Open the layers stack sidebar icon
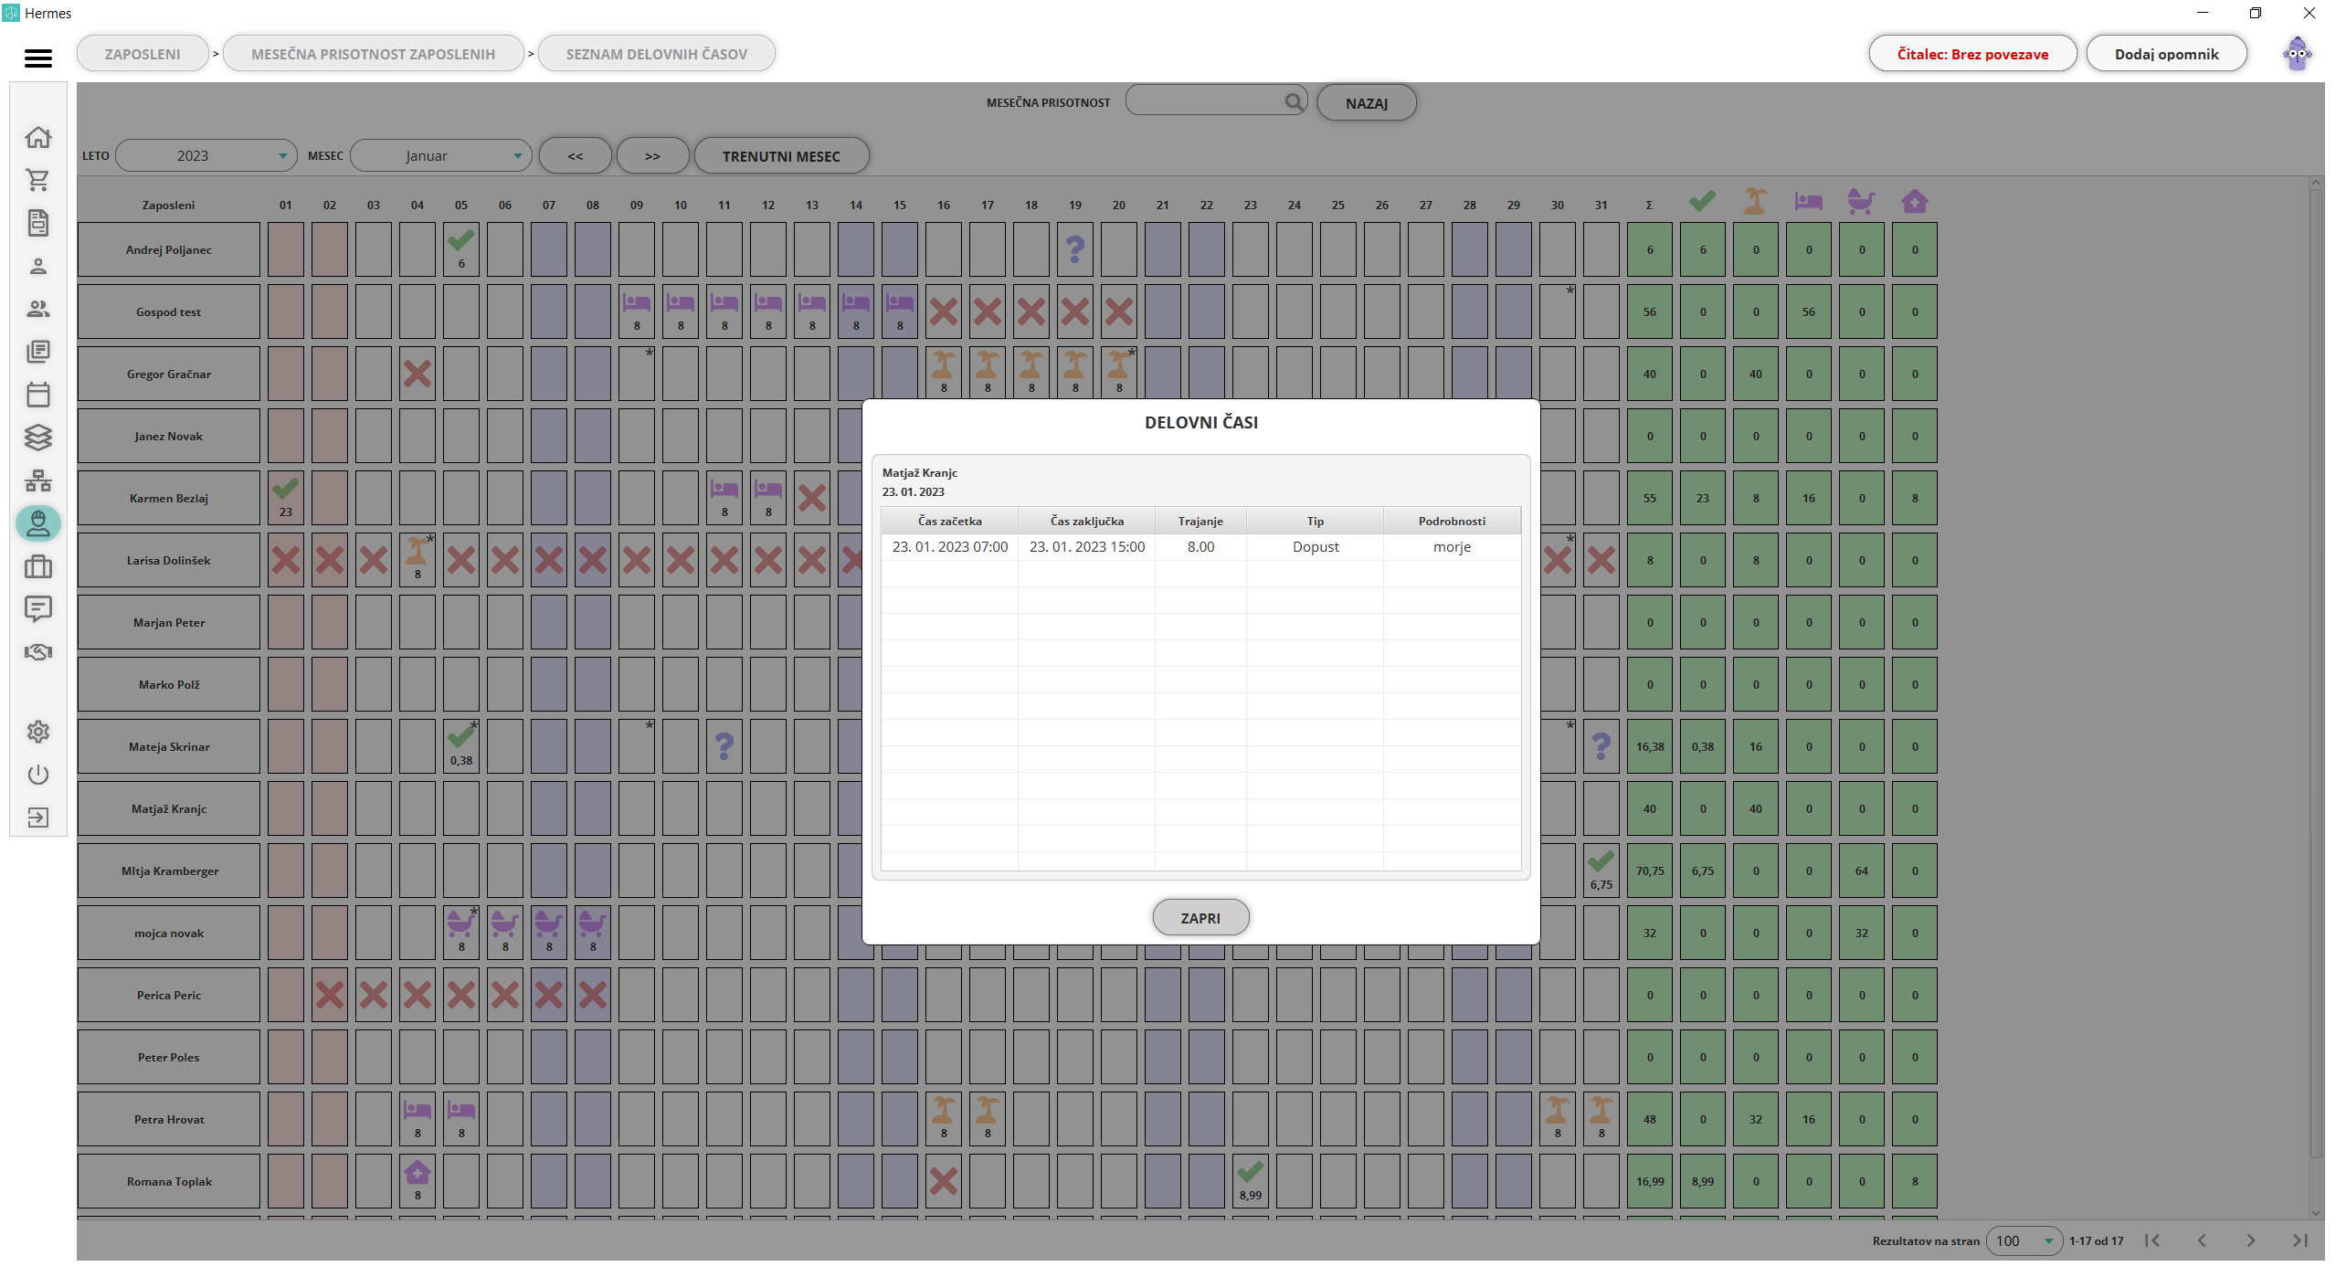The height and width of the screenshot is (1277, 2336). (37, 438)
